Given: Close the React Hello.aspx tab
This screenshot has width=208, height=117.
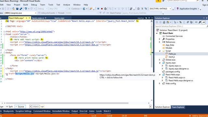Looking at the screenshot, I should click(30, 18).
